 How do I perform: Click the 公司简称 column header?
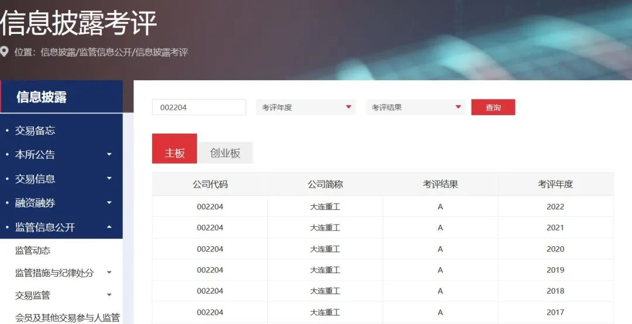coord(325,184)
